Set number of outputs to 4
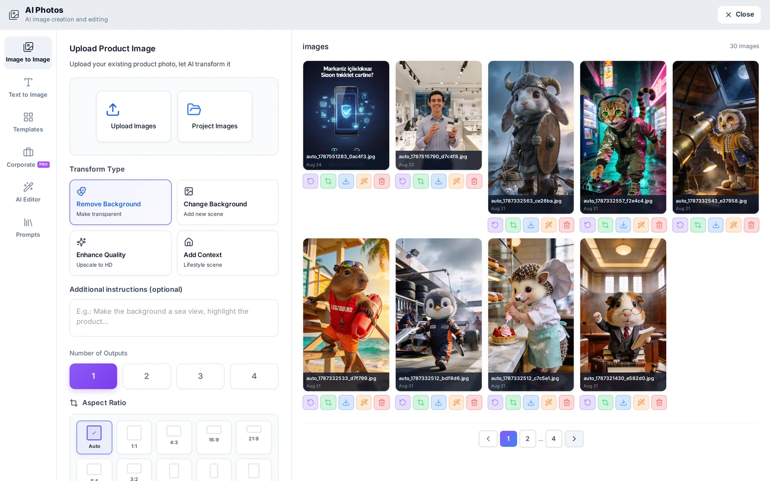Screen dimensions: 770x481 (x=254, y=376)
